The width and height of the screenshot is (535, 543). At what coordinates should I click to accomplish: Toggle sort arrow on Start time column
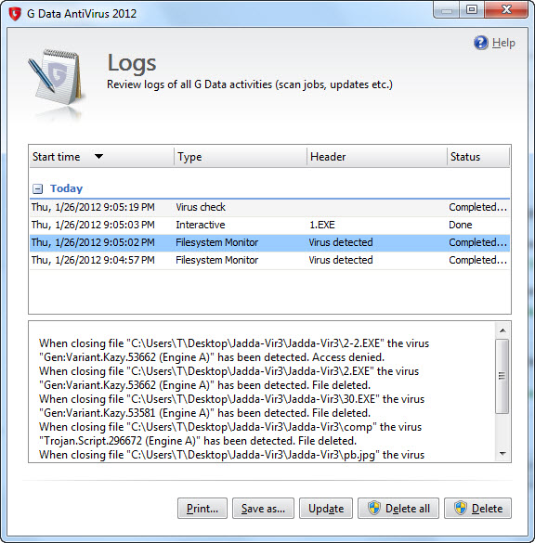98,157
